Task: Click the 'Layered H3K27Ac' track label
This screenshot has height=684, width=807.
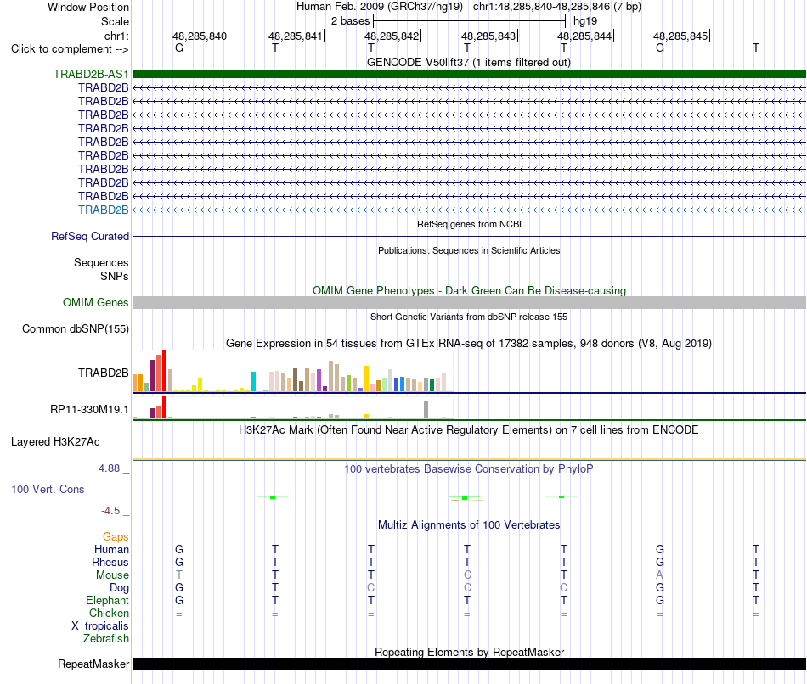Action: pos(55,442)
